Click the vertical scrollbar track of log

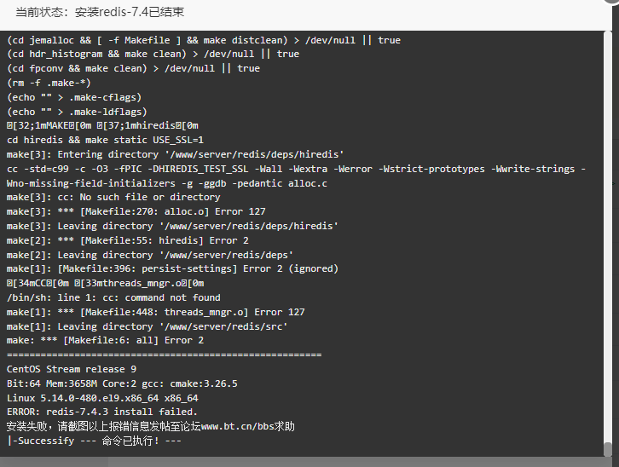point(608,237)
